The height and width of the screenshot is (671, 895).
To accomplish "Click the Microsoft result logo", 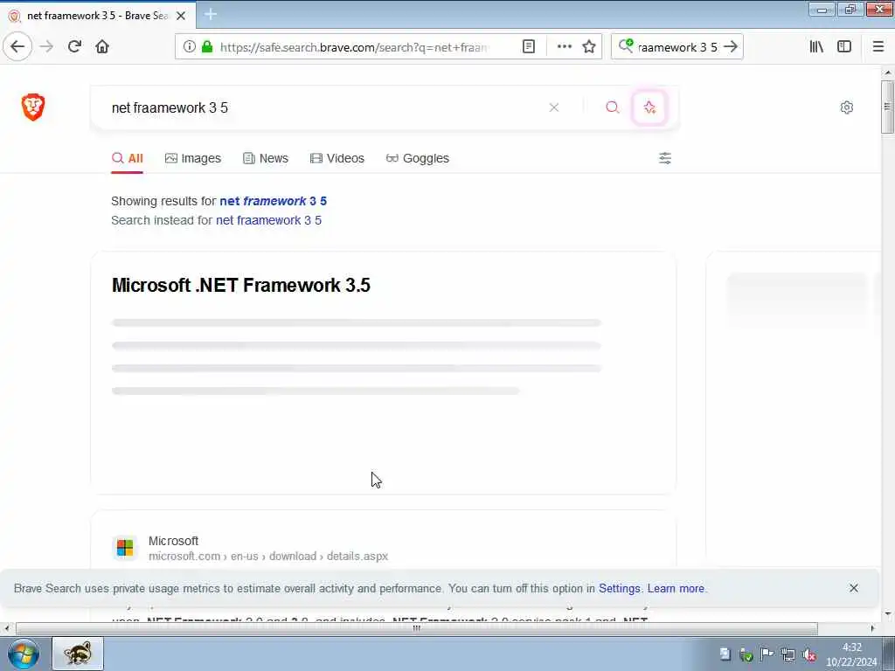I will 125,548.
